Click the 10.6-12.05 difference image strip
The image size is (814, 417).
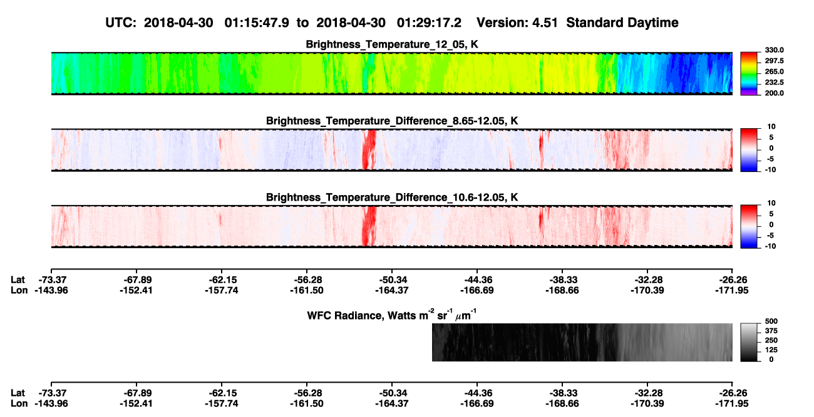point(391,226)
